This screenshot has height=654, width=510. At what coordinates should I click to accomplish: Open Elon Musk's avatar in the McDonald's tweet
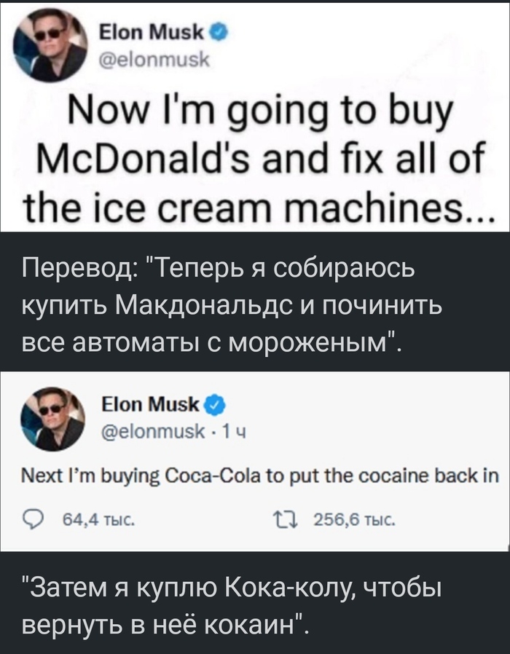[50, 48]
